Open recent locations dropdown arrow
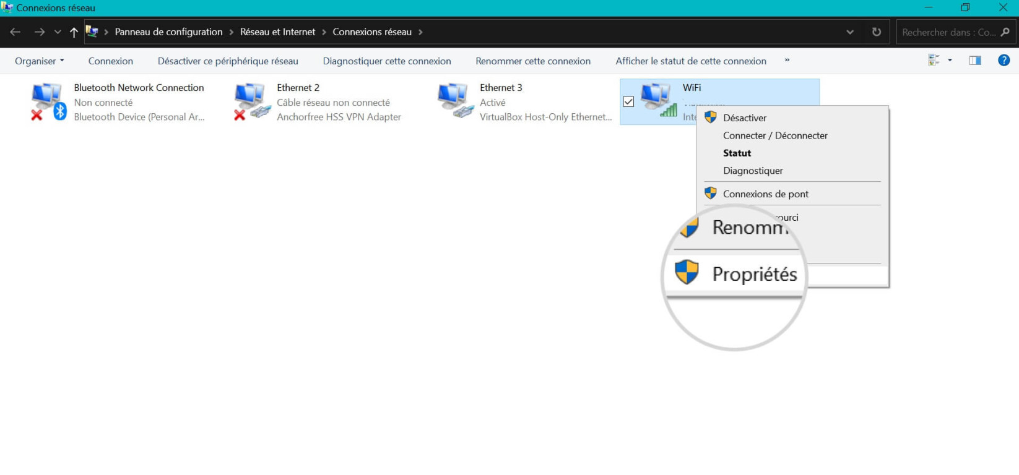 (x=58, y=32)
